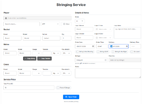Change the Cross tension unit Kg dropdown
This screenshot has width=143, height=104.
(x=56, y=73)
